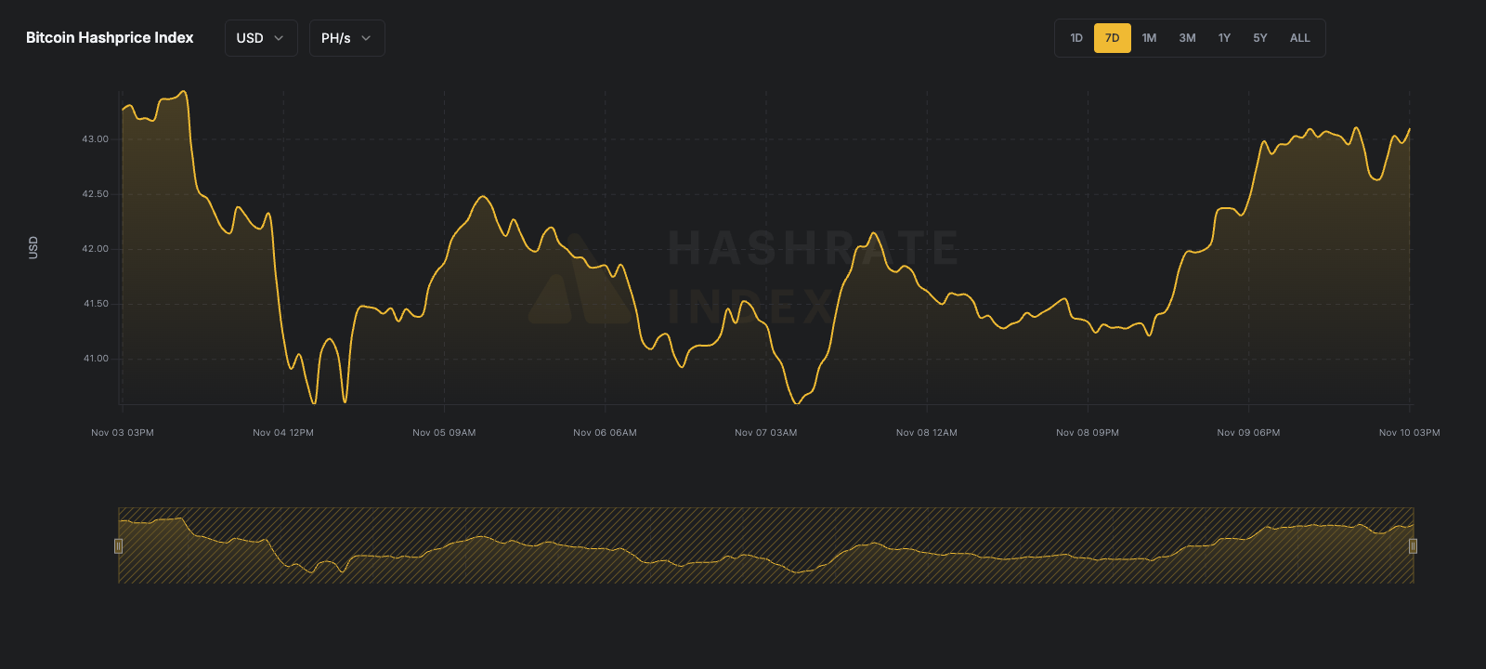Click the vertical USD axis title
The width and height of the screenshot is (1486, 669).
click(33, 247)
